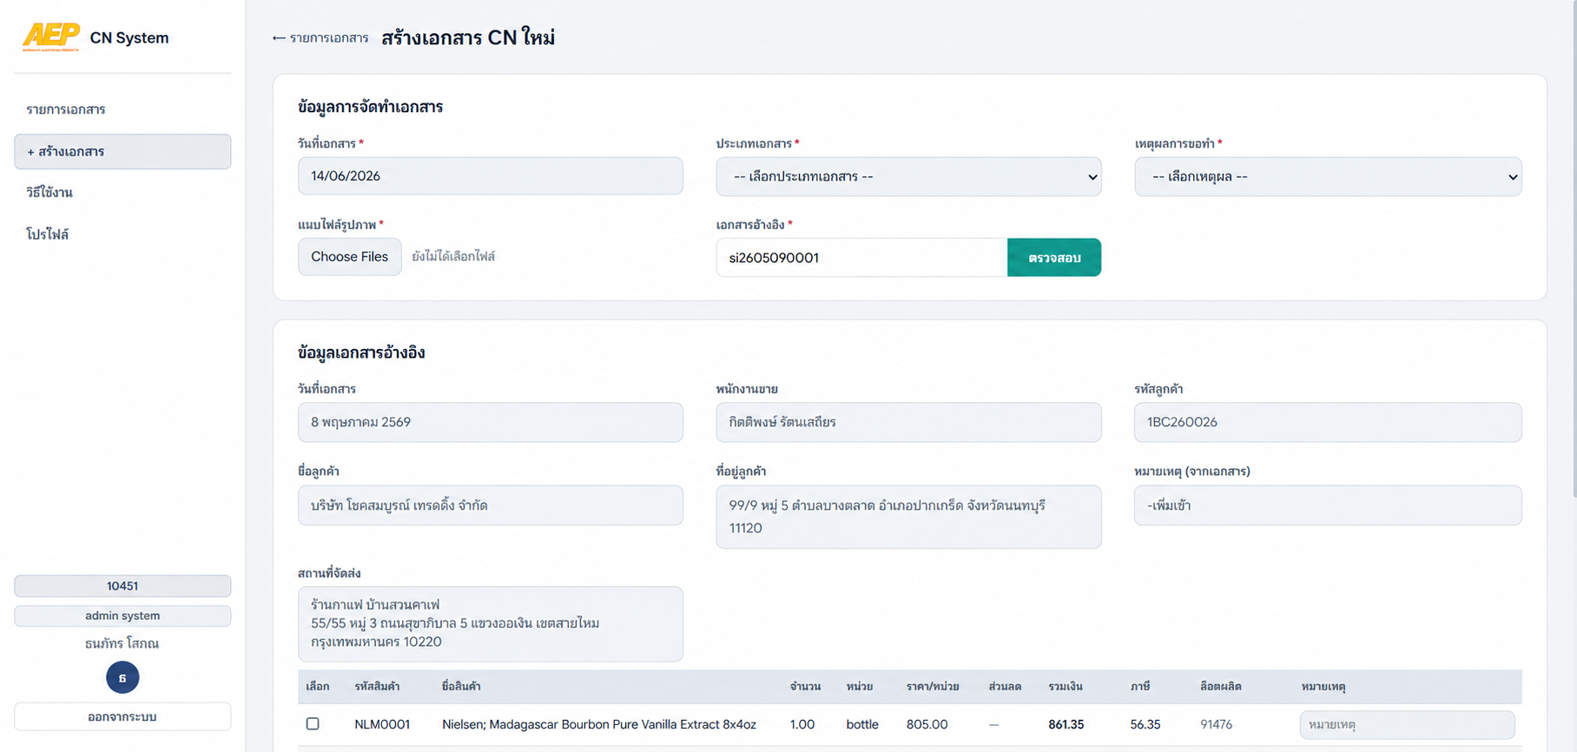Click total amount 861.35 cell

[1066, 724]
